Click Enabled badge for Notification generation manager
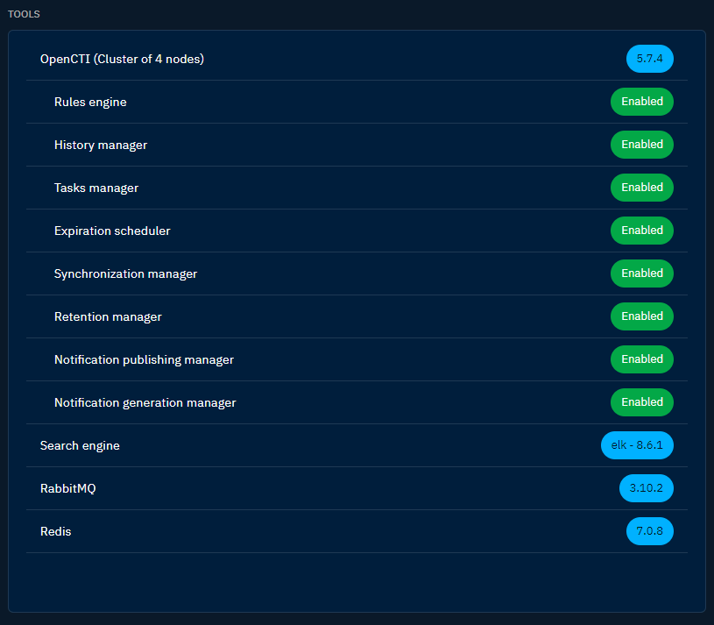 (x=642, y=402)
